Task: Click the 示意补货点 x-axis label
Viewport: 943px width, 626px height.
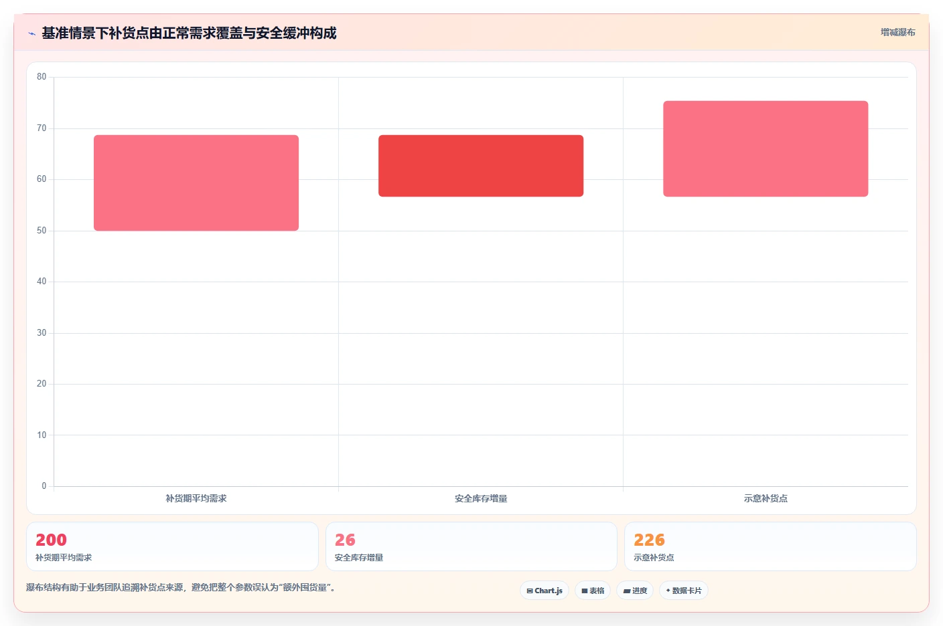Action: (766, 498)
